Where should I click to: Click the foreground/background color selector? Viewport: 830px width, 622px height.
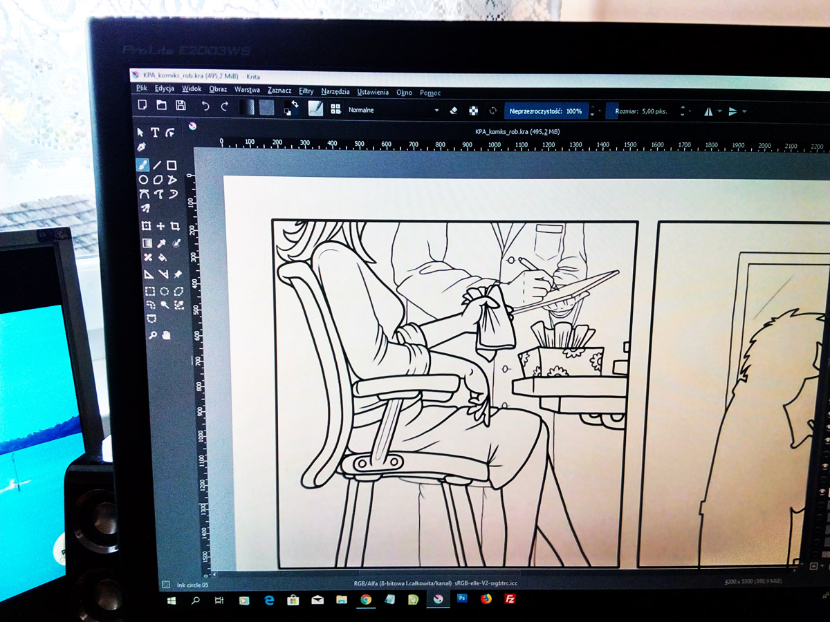291,108
